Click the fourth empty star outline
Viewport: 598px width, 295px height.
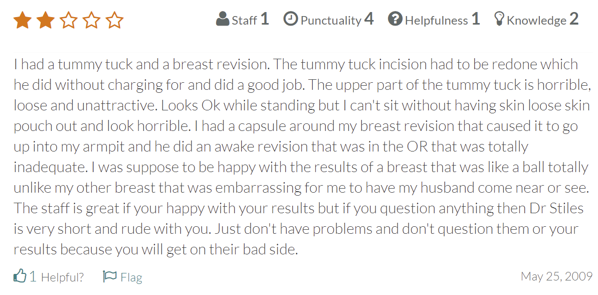(92, 20)
